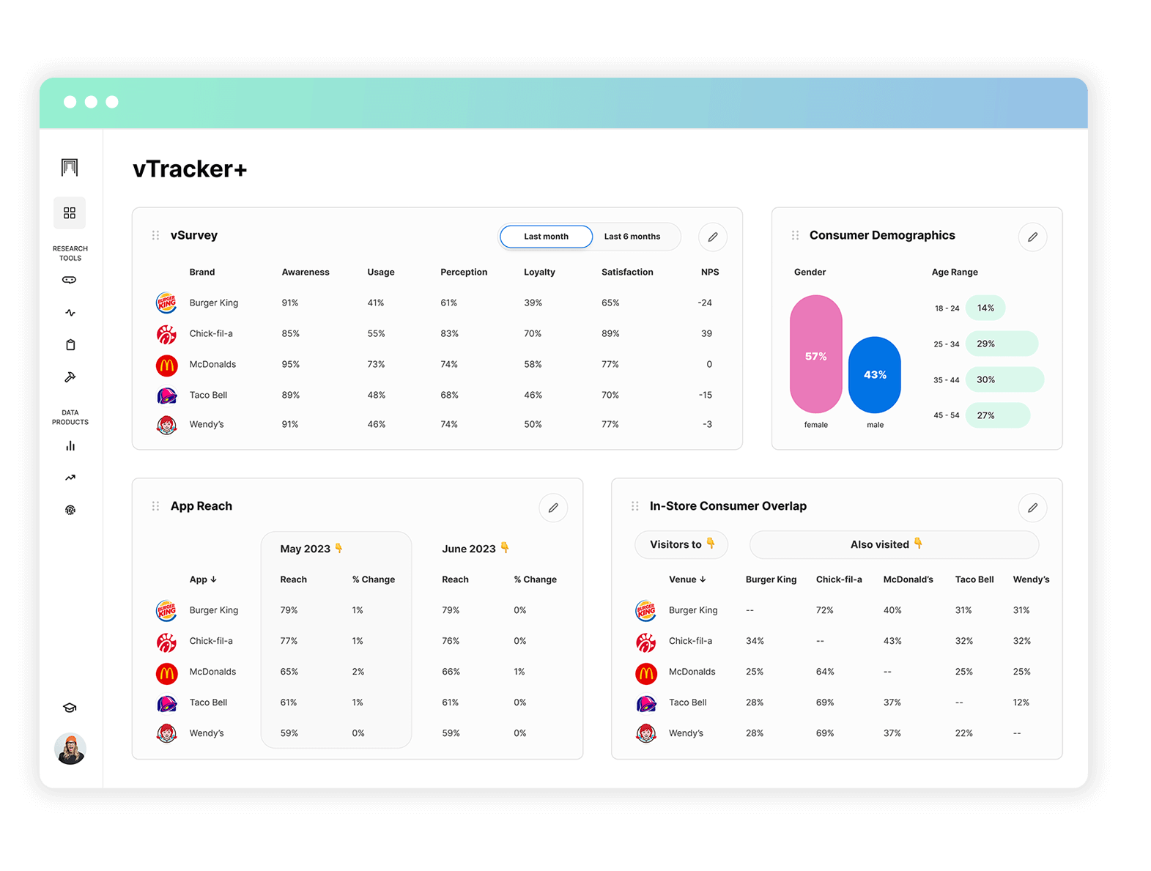This screenshot has height=871, width=1151.
Task: Open the June 2023 period selector
Action: (x=475, y=549)
